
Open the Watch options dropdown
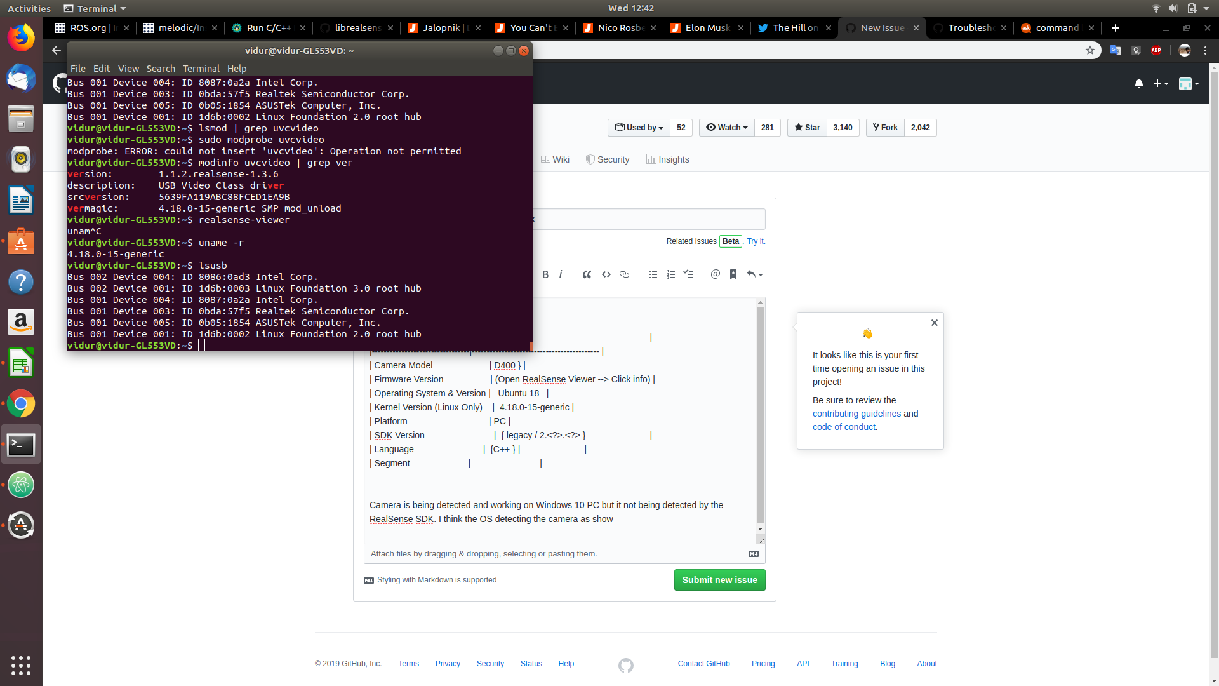(x=726, y=127)
